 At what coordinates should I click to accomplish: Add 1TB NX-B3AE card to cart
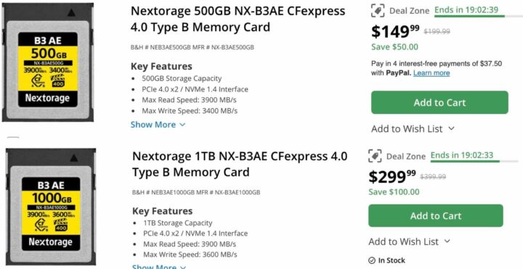[436, 216]
